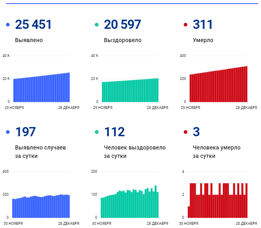Image resolution: width=261 pixels, height=228 pixels.
Task: Select the 25 451 total cases figure
Action: [x=33, y=25]
